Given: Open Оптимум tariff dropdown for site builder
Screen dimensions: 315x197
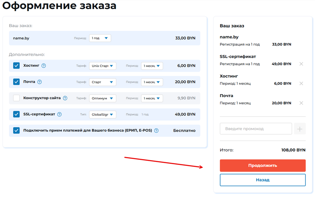Looking at the screenshot, I should pos(102,98).
